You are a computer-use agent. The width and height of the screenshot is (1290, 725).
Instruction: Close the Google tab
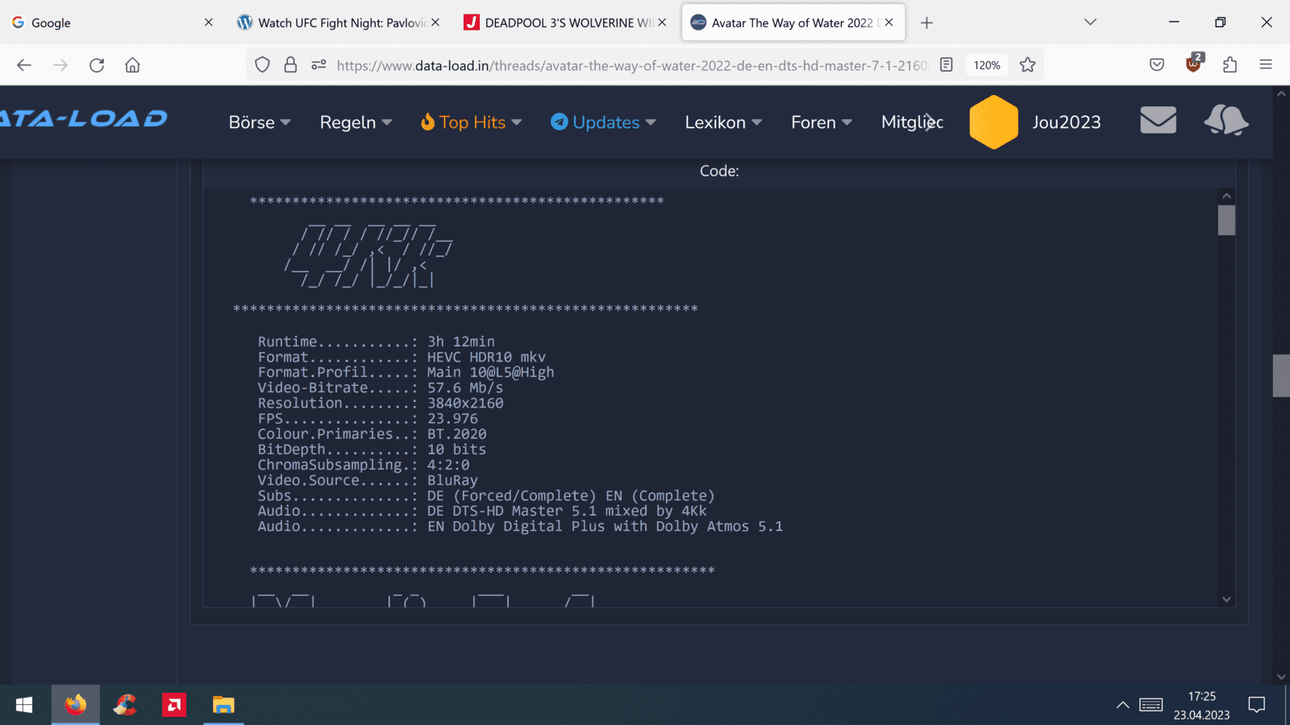208,23
